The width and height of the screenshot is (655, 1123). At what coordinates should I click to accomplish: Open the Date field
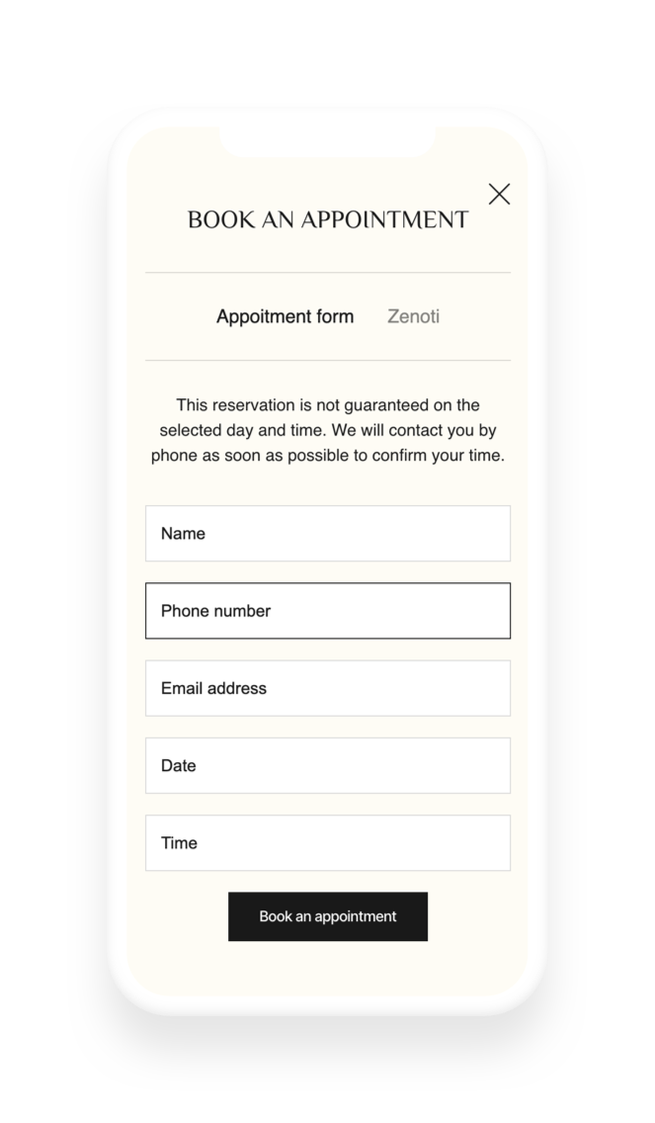(x=327, y=765)
